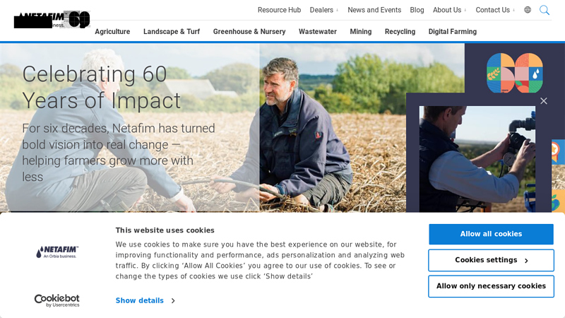Expand the About Us dropdown
The image size is (565, 318).
[449, 10]
